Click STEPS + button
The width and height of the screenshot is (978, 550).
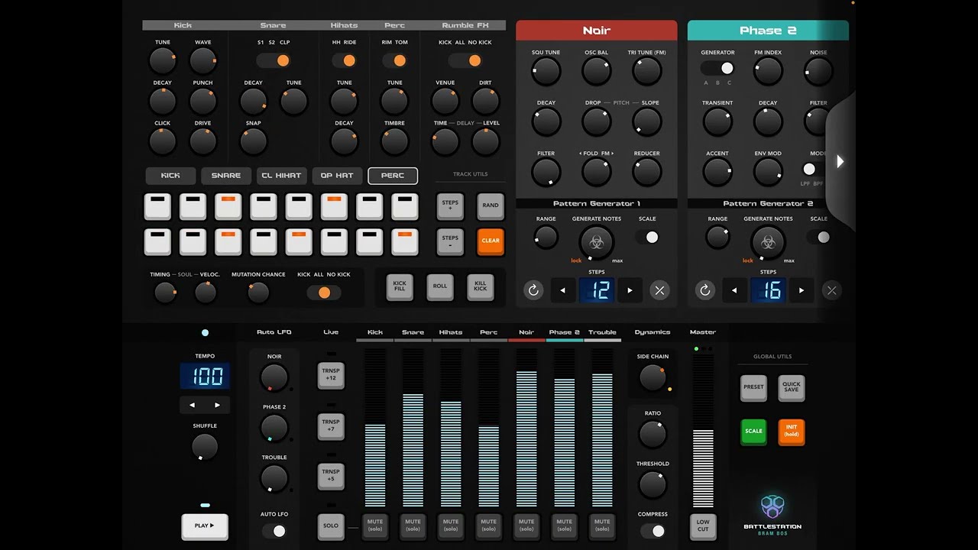pos(450,205)
